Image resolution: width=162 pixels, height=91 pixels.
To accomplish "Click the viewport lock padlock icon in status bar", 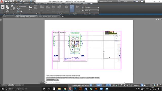I will tap(130, 85).
